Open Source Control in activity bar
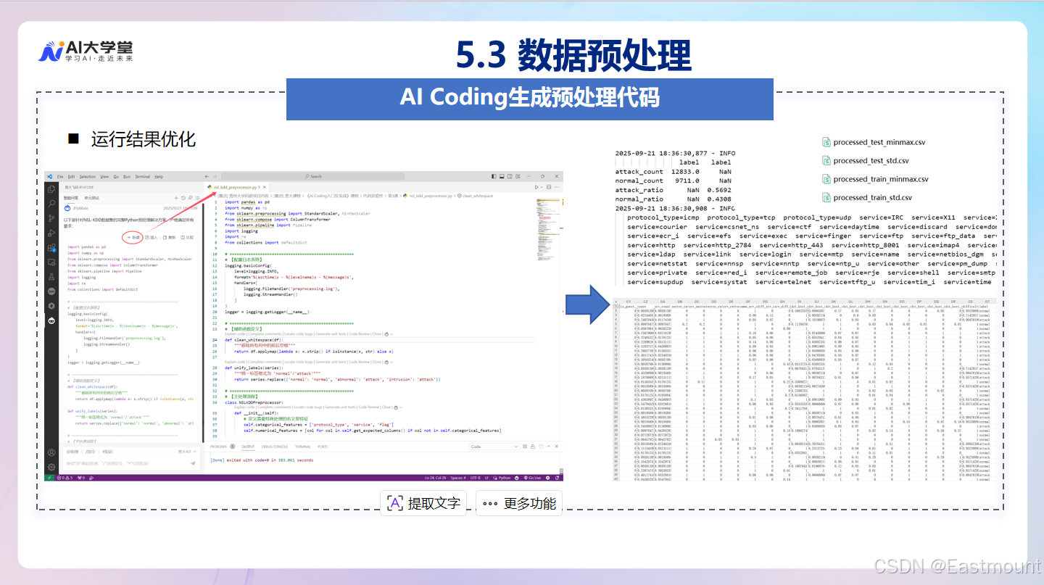The height and width of the screenshot is (585, 1044). (51, 218)
